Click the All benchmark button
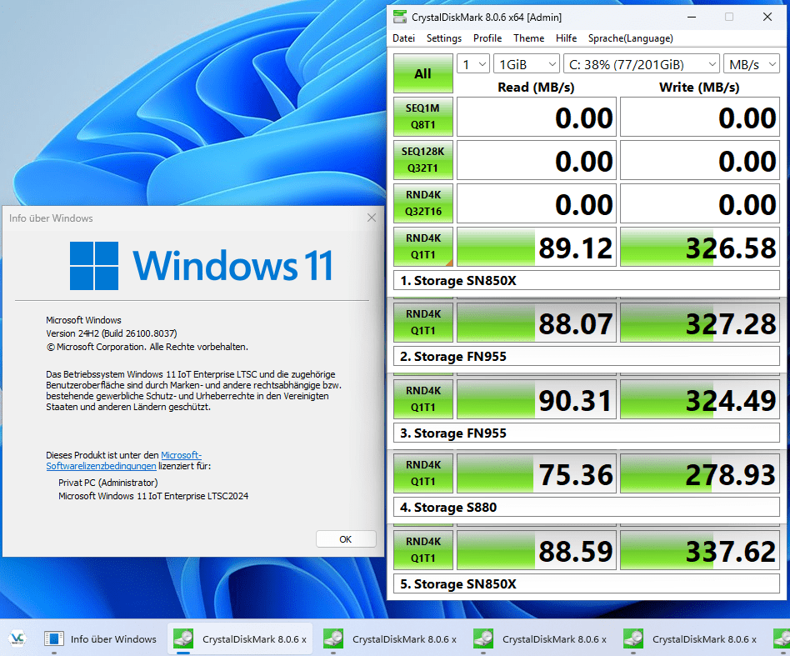This screenshot has height=656, width=790. [422, 73]
